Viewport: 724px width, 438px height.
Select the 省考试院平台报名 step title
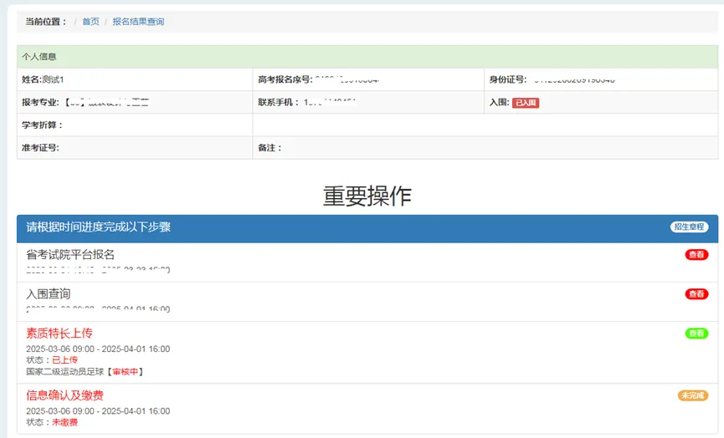click(70, 255)
